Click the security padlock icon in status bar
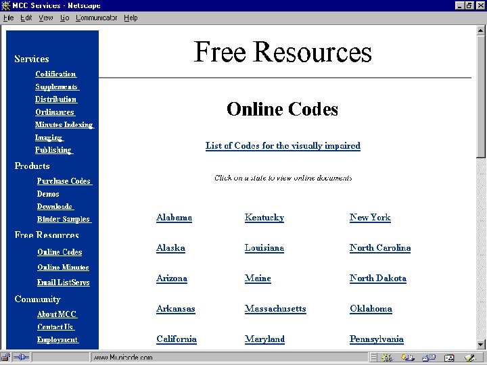This screenshot has height=365, width=487. coord(5,358)
